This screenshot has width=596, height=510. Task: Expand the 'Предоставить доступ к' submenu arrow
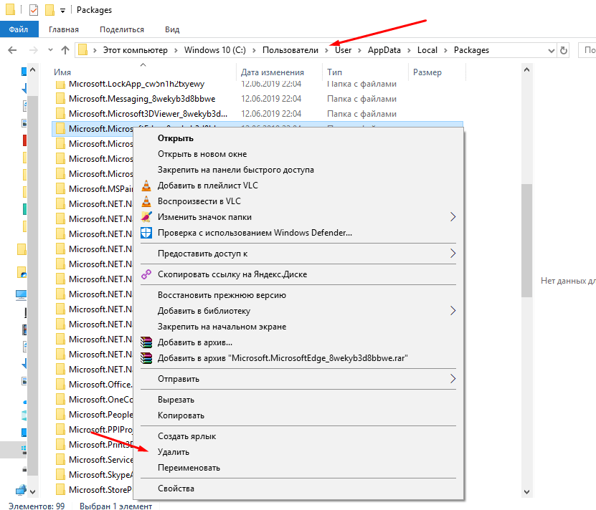click(453, 254)
